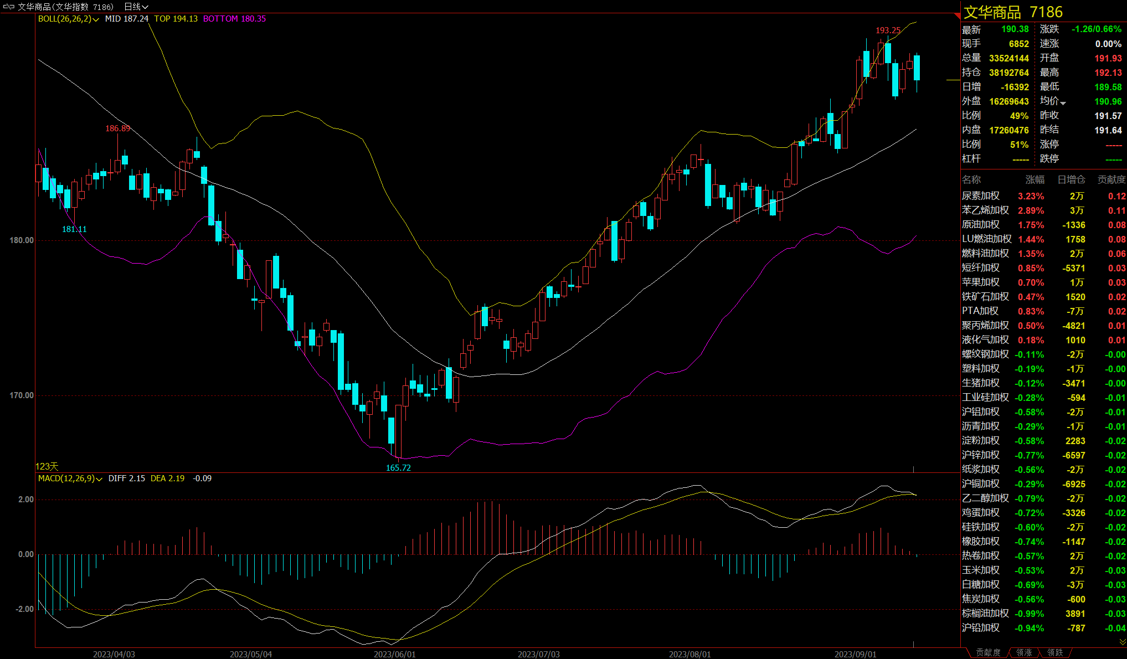Click the 最高 value 192.13
1127x659 pixels.
(x=1108, y=73)
